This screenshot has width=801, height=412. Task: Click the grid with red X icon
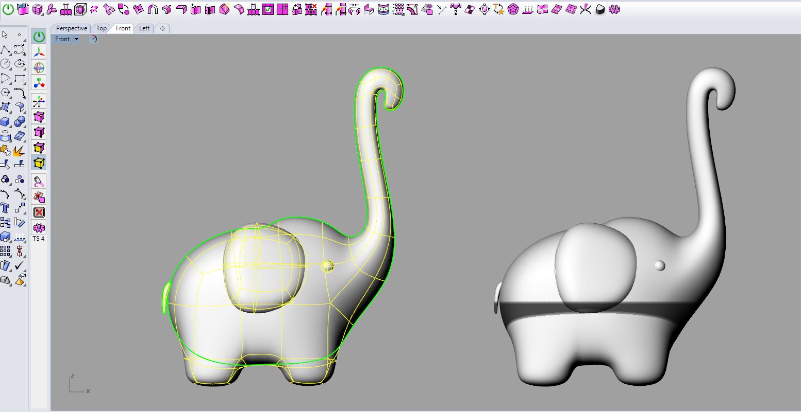pos(311,9)
